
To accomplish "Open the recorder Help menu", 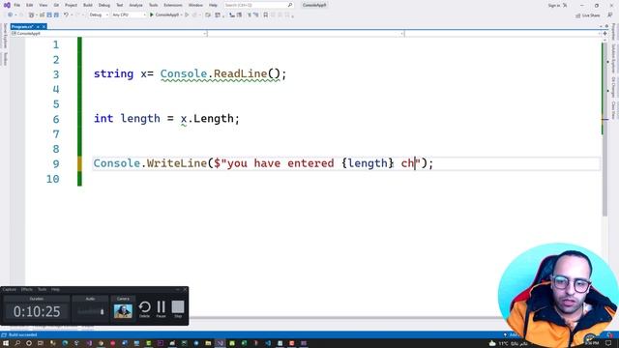I will point(55,290).
